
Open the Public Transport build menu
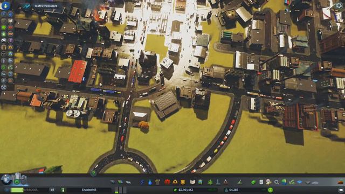[x=200, y=182]
